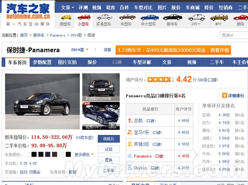Click the 4.8T engine link
Viewport: 248px width, 185px height.
(33, 164)
